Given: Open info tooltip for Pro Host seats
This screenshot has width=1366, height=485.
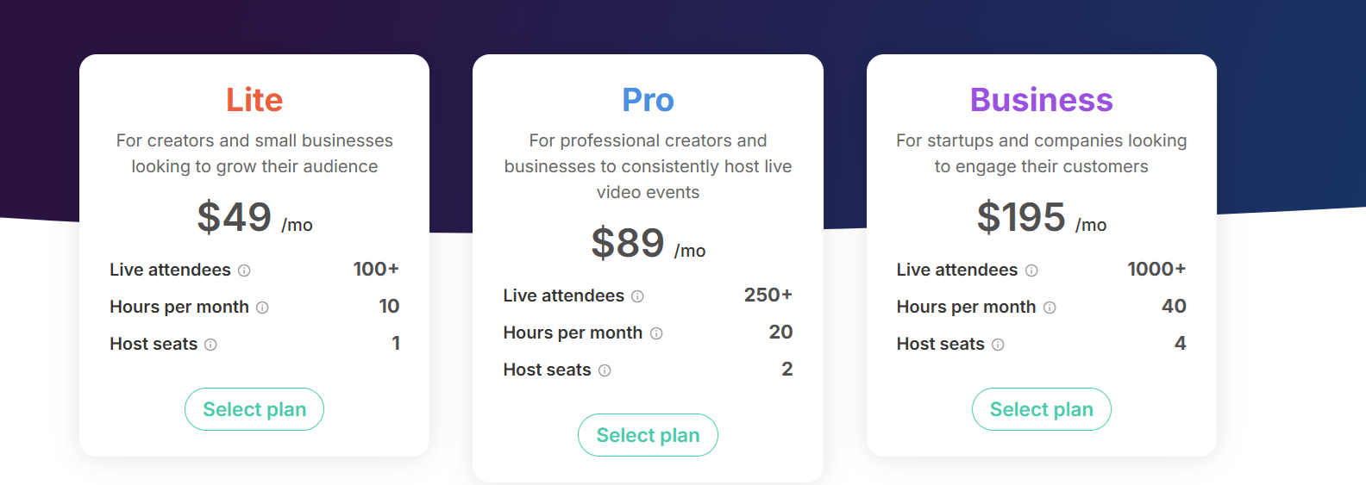Looking at the screenshot, I should [605, 370].
